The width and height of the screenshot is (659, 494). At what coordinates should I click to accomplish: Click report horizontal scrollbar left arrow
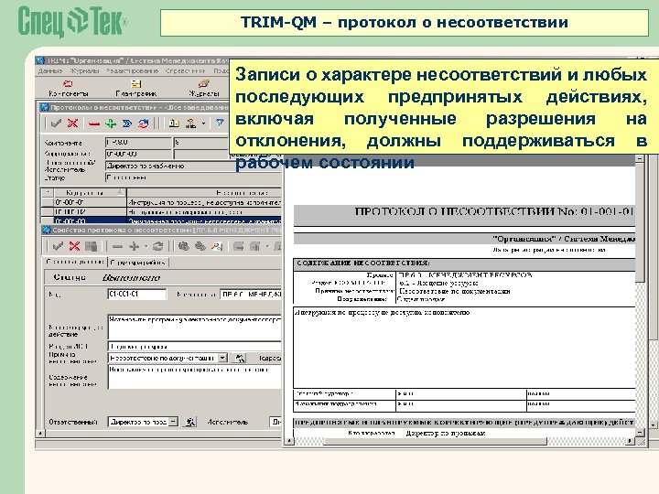click(x=289, y=441)
